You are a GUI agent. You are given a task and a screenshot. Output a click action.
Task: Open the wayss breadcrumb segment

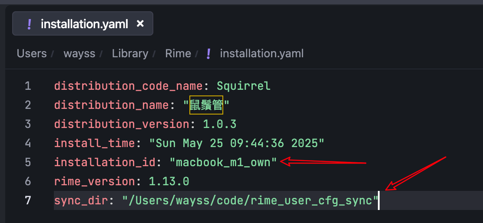tap(79, 53)
